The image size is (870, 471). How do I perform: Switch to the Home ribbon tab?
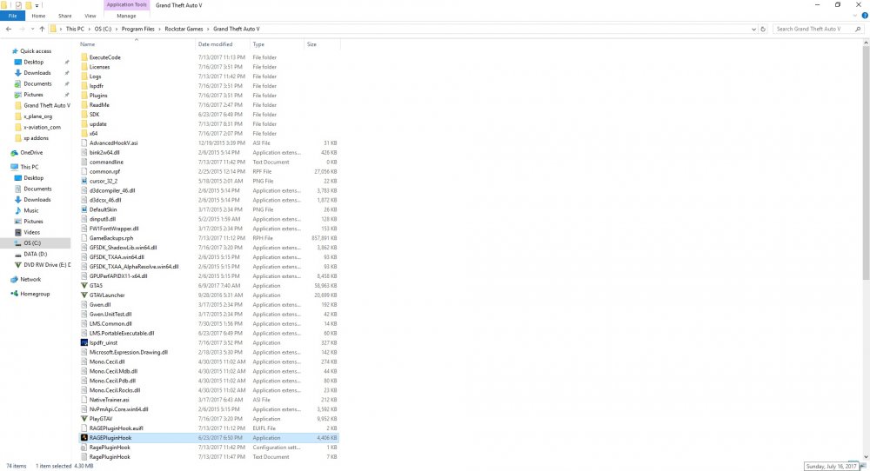tap(38, 16)
